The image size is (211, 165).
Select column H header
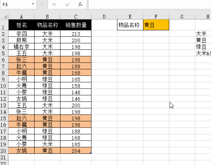pyautogui.click(x=203, y=17)
